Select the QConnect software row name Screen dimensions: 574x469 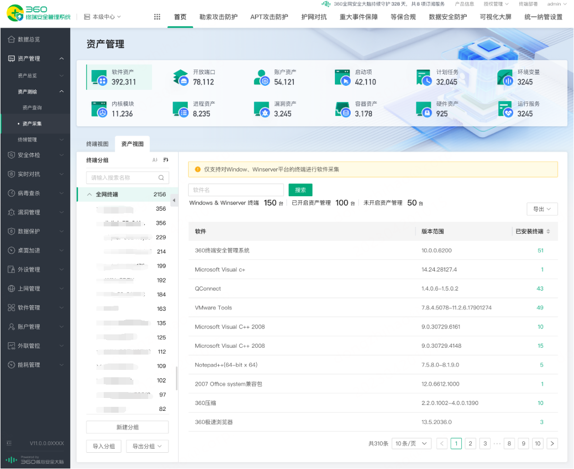tap(208, 289)
